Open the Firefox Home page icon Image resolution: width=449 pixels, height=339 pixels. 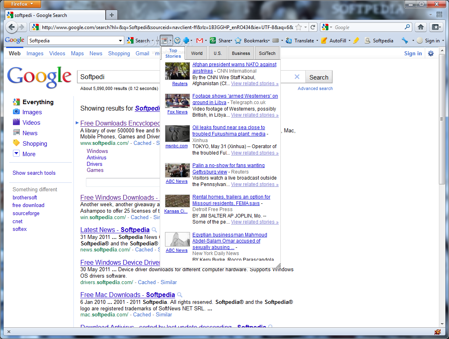point(421,27)
